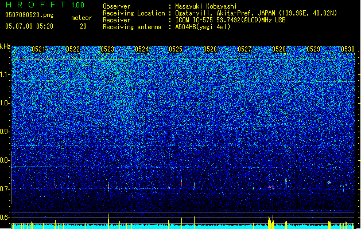The image size is (361, 229).
Task: Click the 0528 time marker
Action: coord(279,49)
